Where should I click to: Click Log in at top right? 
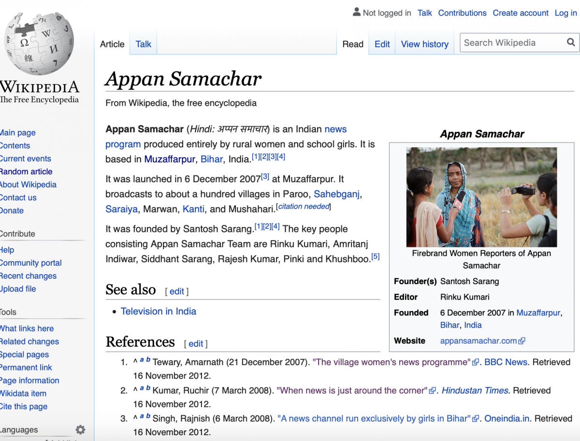point(565,13)
